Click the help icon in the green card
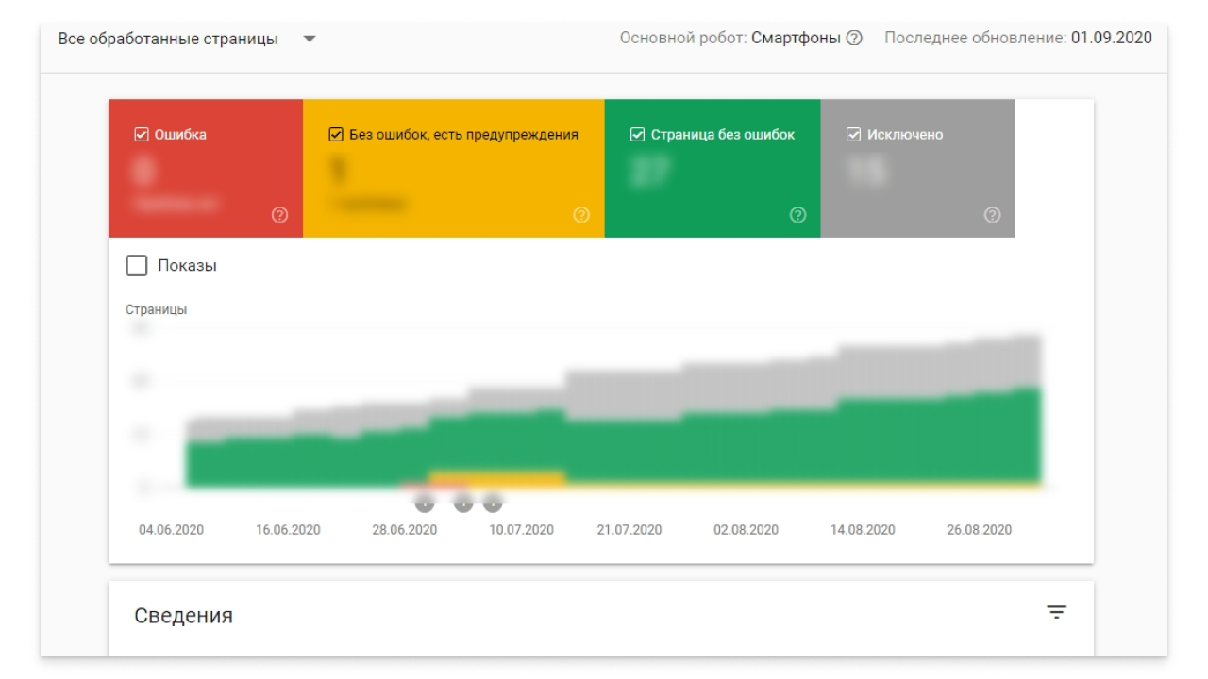This screenshot has height=679, width=1208. point(797,215)
